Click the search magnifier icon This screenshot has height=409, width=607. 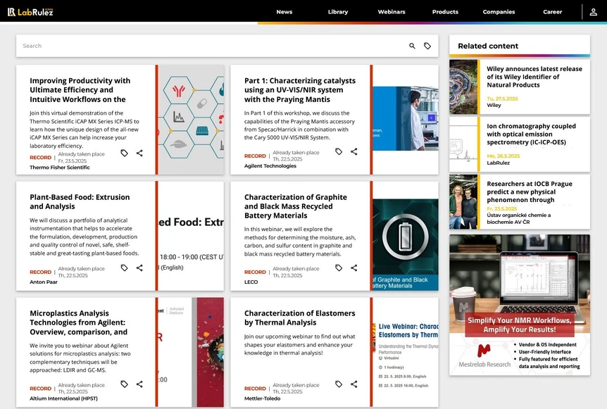point(412,46)
